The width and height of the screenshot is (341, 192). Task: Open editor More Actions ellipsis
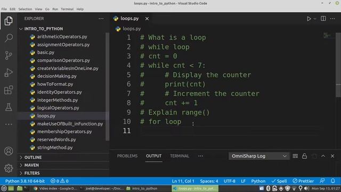tap(332, 19)
